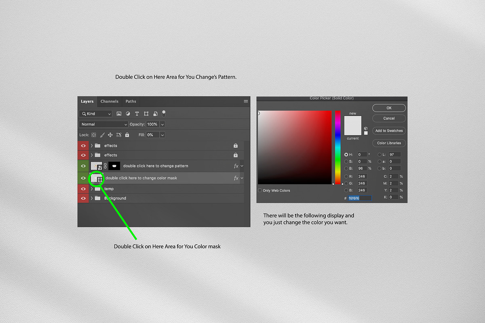Select the Lab a radio button
Screen dimensions: 485x323
point(380,161)
